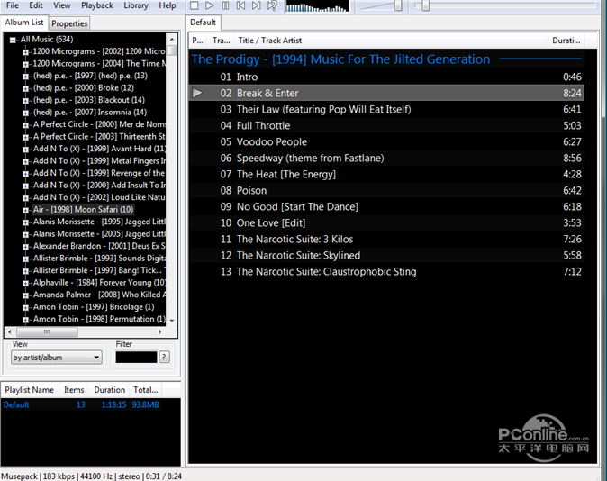Image resolution: width=607 pixels, height=481 pixels.
Task: Select track 08 Poison
Action: [386, 191]
